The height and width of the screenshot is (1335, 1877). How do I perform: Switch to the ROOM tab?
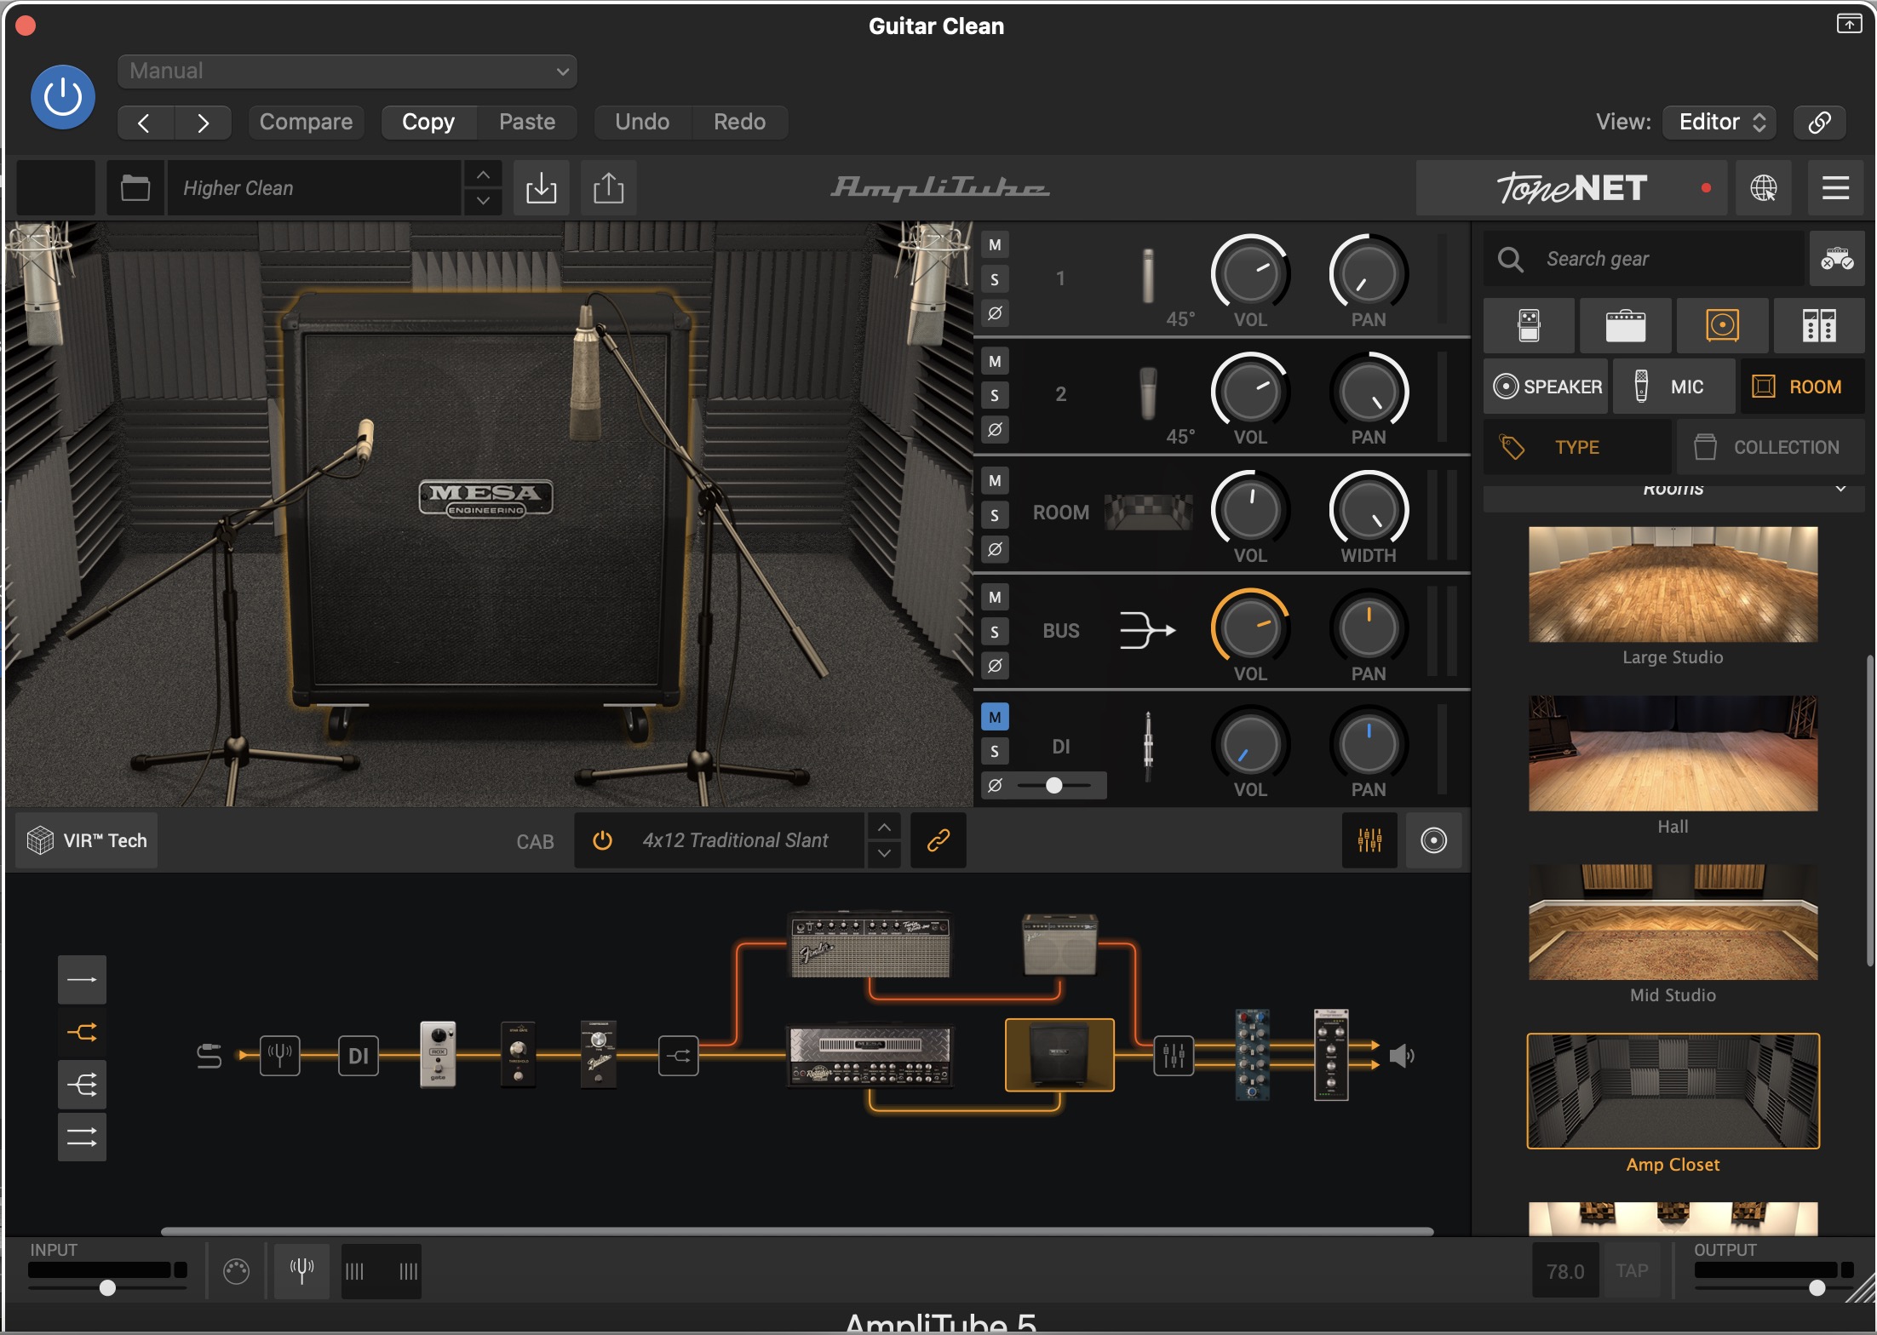1802,387
